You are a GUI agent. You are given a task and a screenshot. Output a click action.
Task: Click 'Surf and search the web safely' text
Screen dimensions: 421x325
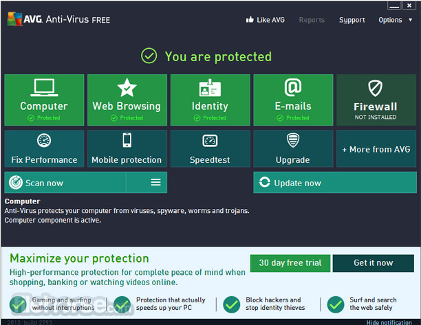(373, 304)
